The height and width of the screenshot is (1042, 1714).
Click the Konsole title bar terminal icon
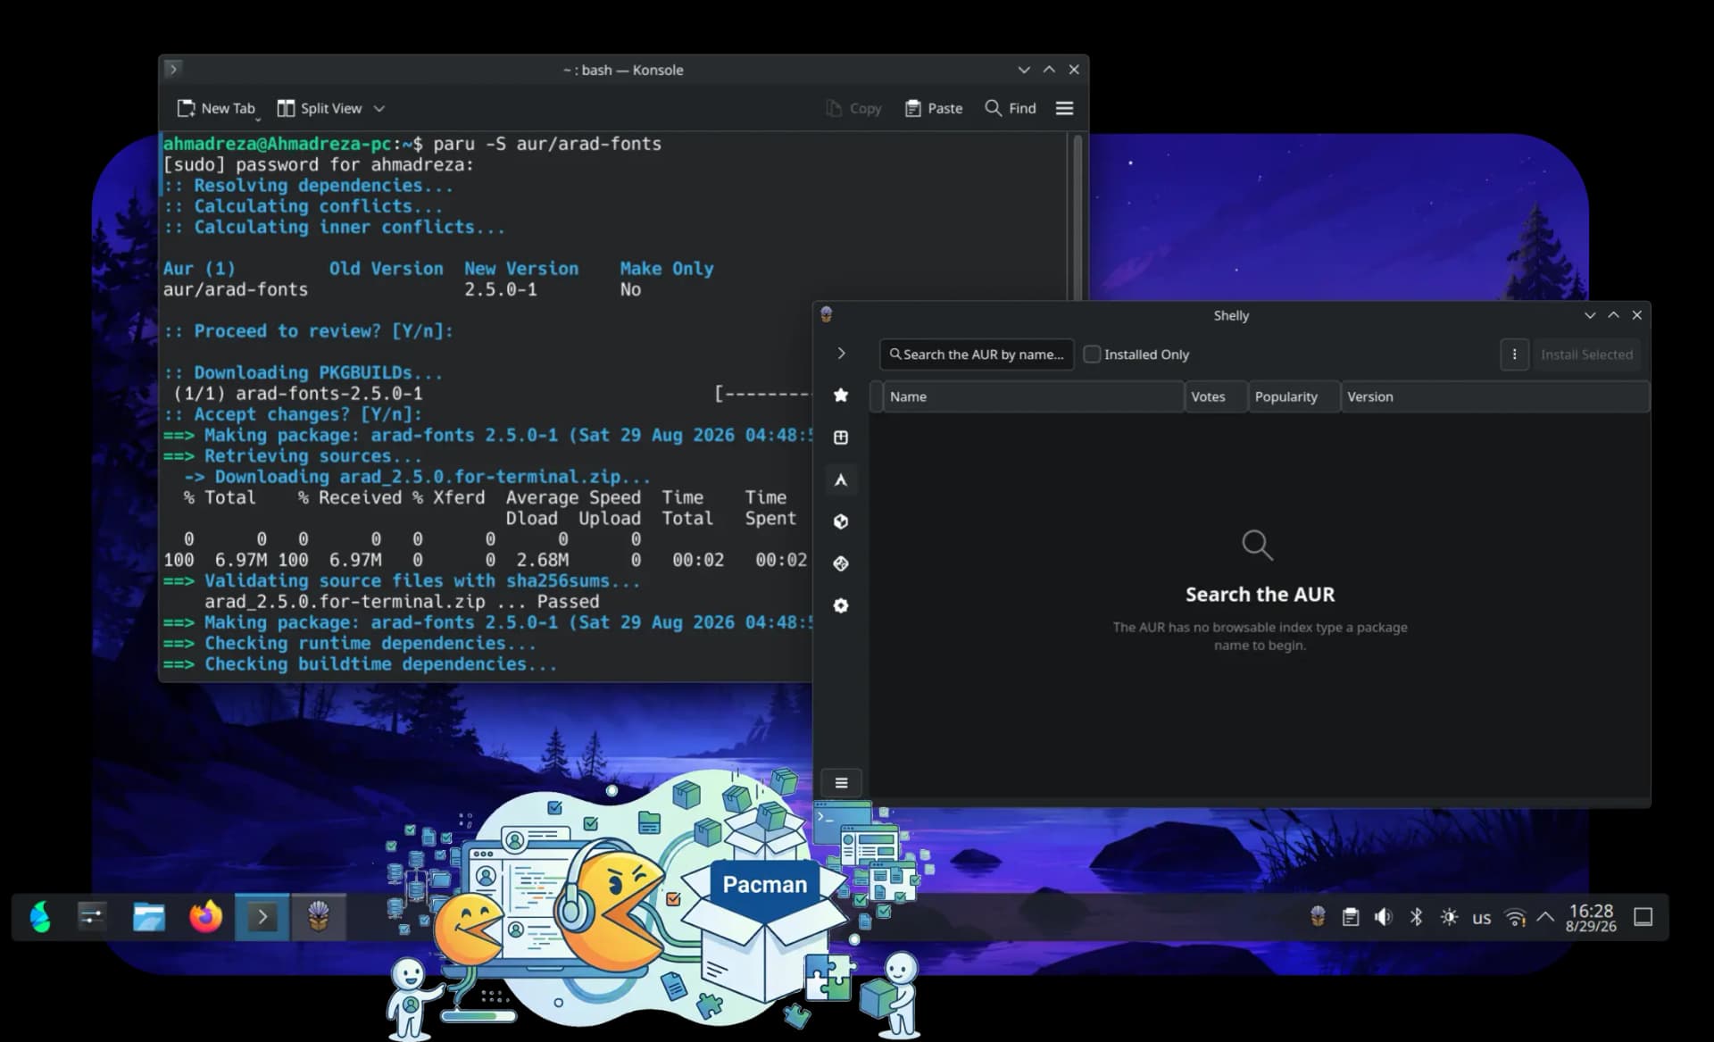pos(173,69)
